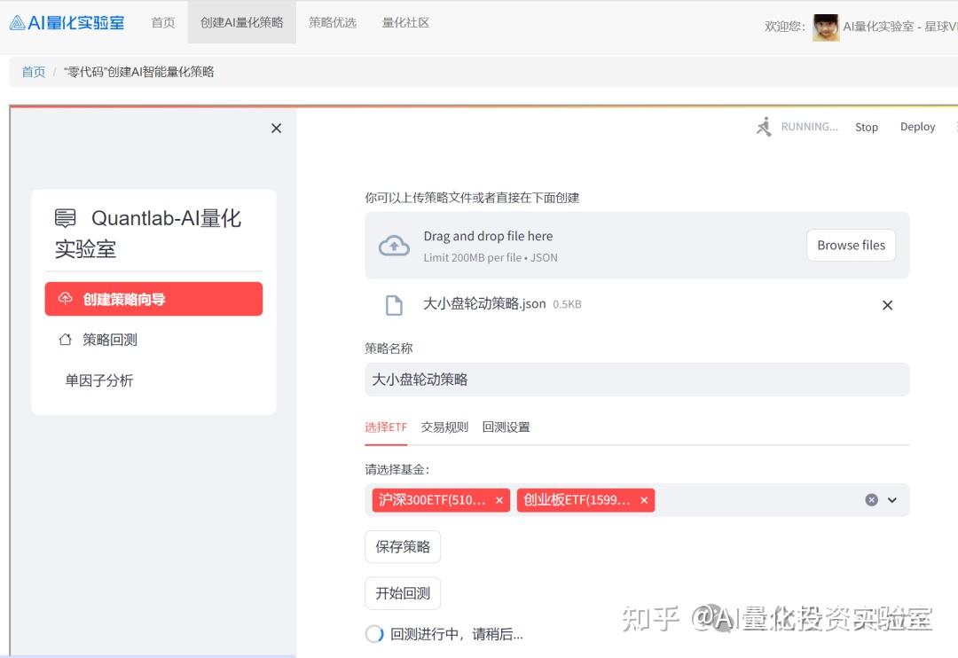Image resolution: width=958 pixels, height=658 pixels.
Task: Open the 量化社区 menu item
Action: tap(406, 23)
